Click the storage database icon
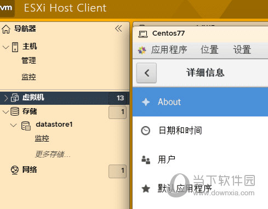Screen dimensions: 268x209 15,111
